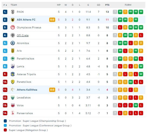
Task: Open the Levadiakos green striped crest
Action: (13, 98)
